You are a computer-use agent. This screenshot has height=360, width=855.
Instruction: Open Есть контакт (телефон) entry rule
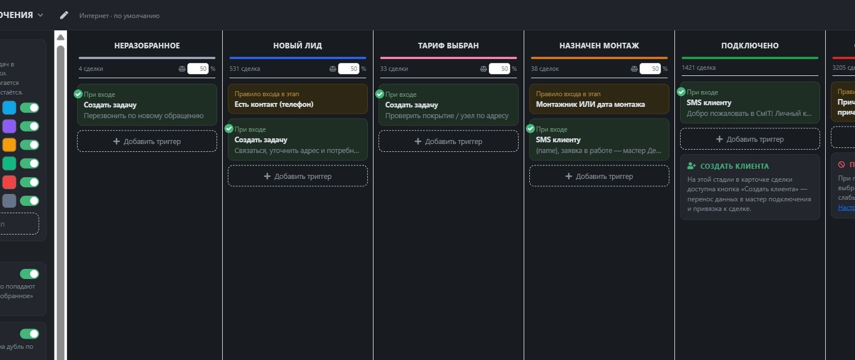pyautogui.click(x=298, y=99)
